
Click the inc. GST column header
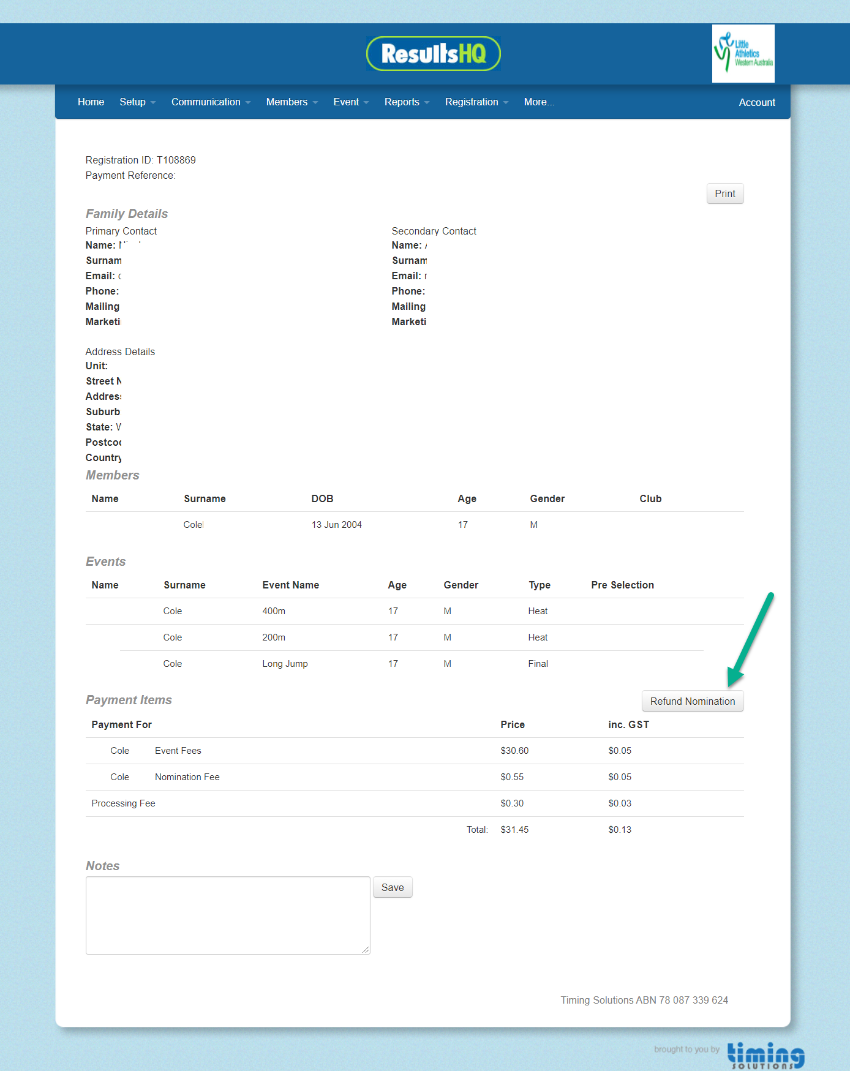coord(628,724)
